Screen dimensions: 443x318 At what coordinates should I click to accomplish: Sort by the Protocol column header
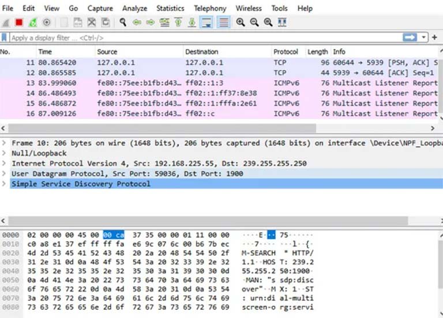[288, 52]
